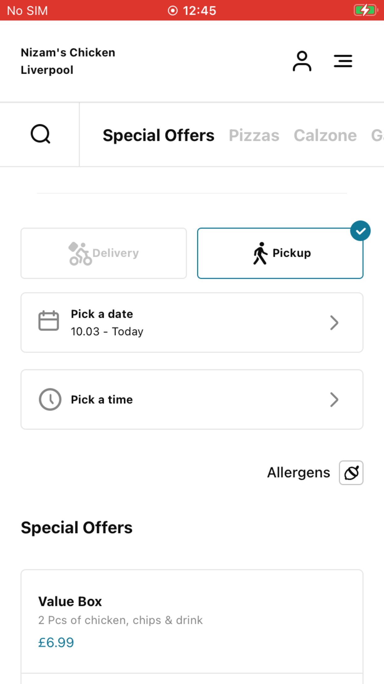This screenshot has width=384, height=684.
Task: Open the user account profile icon
Action: (x=302, y=61)
